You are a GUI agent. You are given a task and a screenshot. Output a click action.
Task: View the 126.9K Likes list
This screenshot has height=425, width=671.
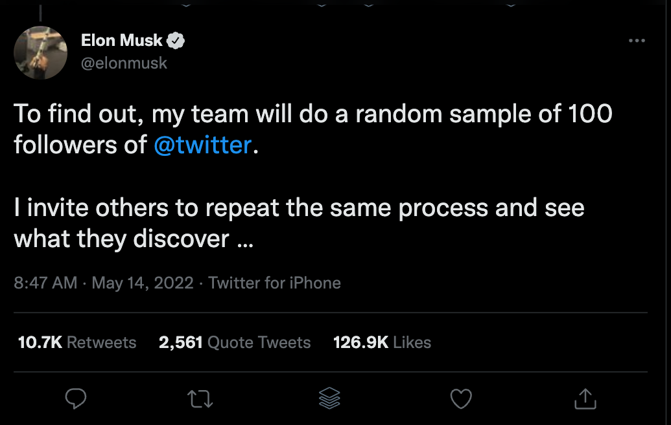click(382, 342)
